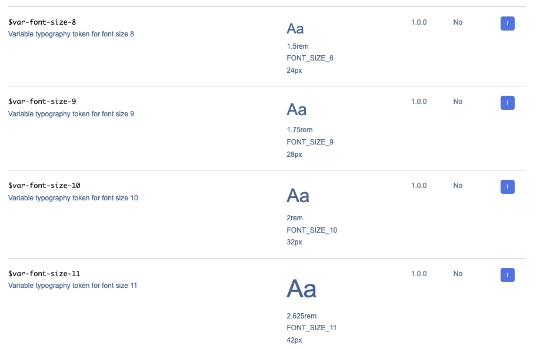Select the $var-font-size-8 token name

tap(42, 22)
